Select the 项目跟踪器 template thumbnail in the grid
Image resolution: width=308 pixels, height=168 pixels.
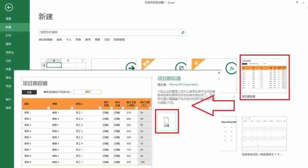pyautogui.click(x=265, y=76)
